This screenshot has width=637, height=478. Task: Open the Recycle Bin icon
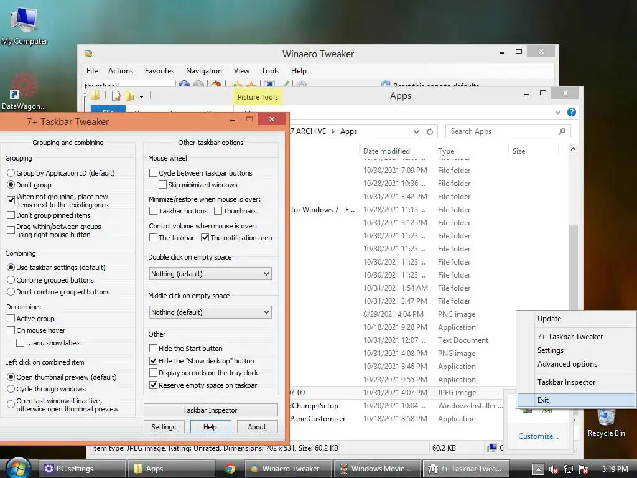[x=606, y=423]
